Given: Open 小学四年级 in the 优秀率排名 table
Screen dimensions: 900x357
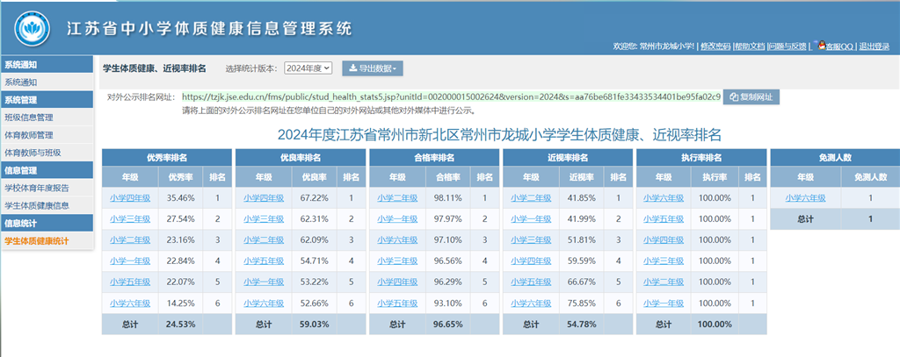Looking at the screenshot, I should (130, 198).
